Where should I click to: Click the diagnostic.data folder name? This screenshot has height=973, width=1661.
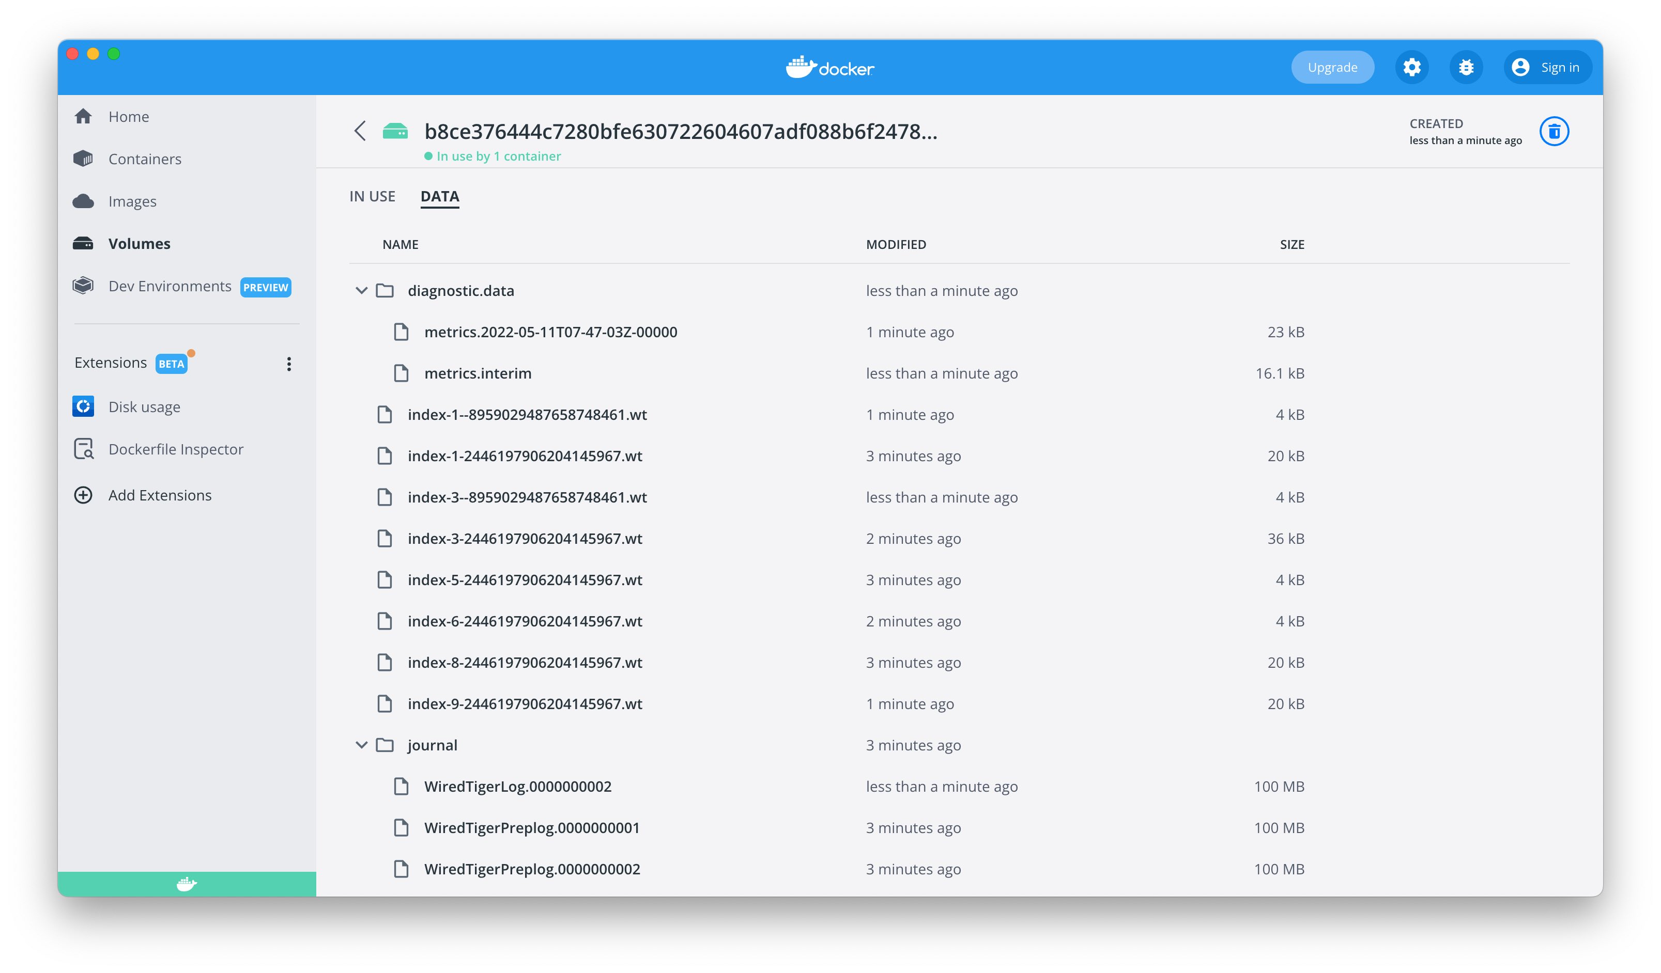click(x=461, y=291)
